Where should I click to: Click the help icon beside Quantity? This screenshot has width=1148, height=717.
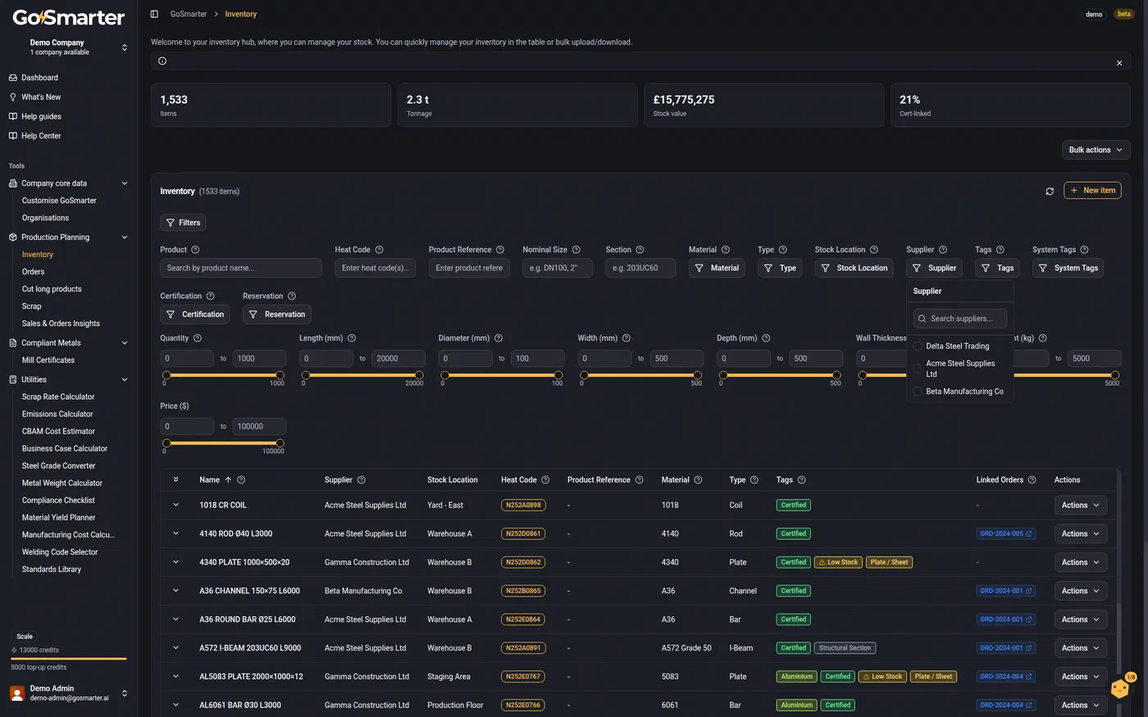click(197, 338)
